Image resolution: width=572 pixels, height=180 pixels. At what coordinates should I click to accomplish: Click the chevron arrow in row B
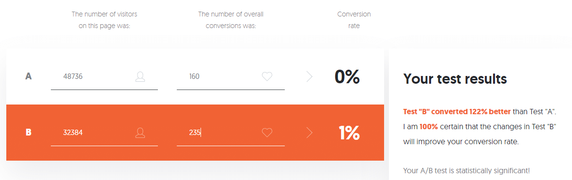pyautogui.click(x=309, y=133)
